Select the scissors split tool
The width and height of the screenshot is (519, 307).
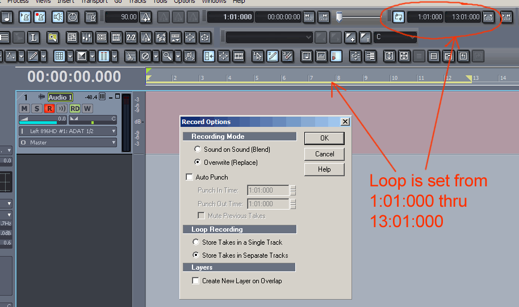pos(131,56)
